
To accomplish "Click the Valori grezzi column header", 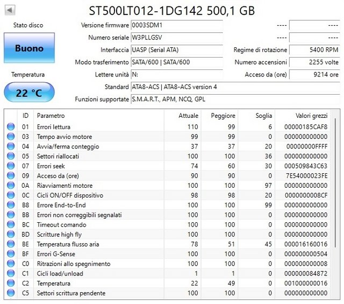I will [x=303, y=116].
